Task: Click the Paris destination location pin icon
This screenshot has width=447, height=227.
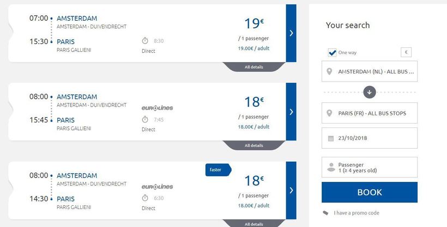Action: [x=329, y=113]
